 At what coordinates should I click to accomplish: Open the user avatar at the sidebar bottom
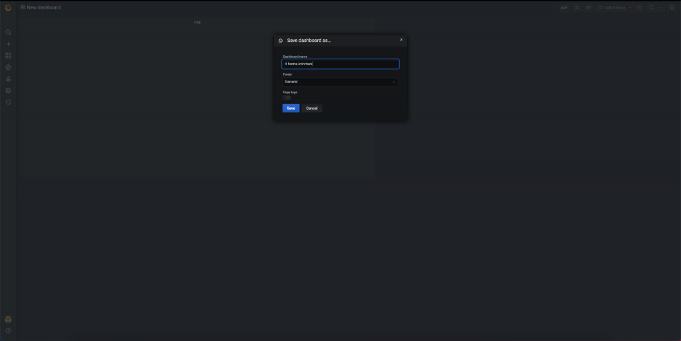pyautogui.click(x=8, y=319)
